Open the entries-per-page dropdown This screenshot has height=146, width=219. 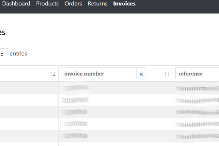[x=3, y=54]
